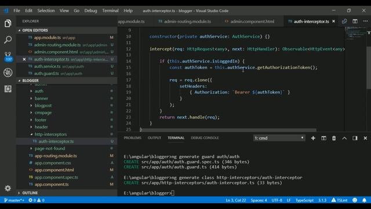
Task: Split the terminal panel
Action: pyautogui.click(x=323, y=138)
